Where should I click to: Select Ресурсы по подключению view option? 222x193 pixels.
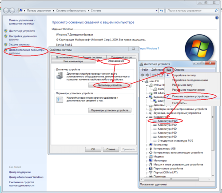[188, 90]
